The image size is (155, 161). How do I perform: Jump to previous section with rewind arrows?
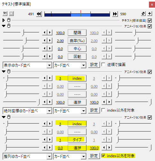click(39, 14)
